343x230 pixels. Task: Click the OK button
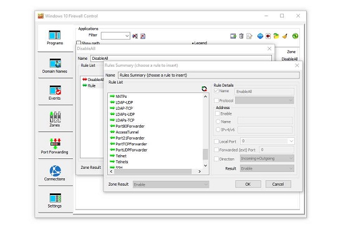(248, 184)
